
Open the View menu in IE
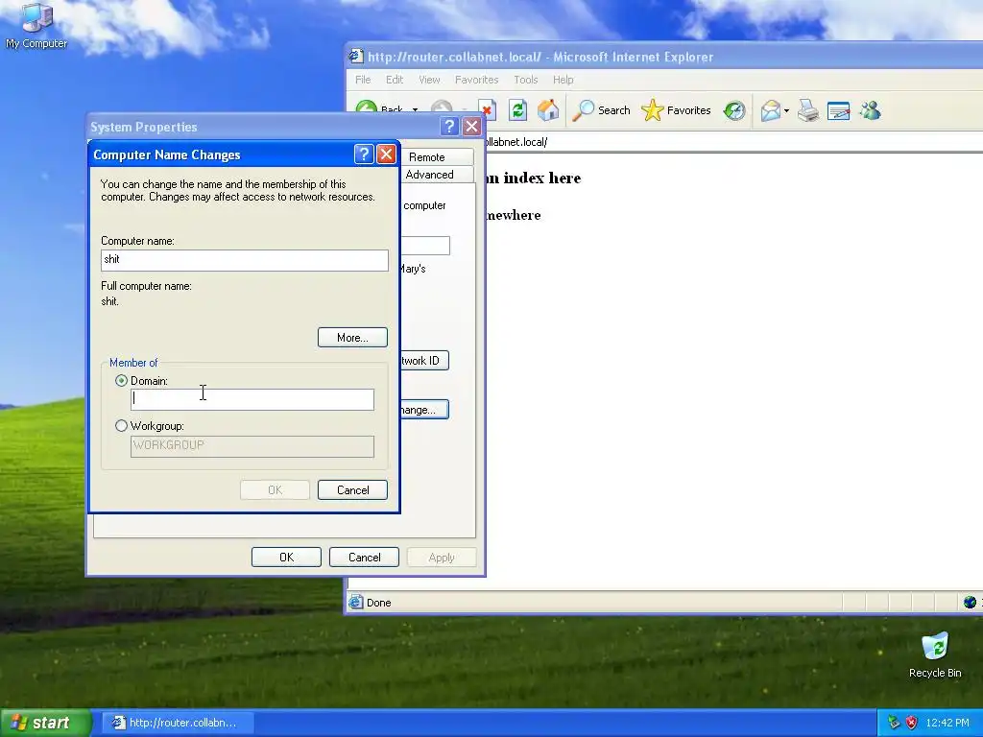click(429, 80)
